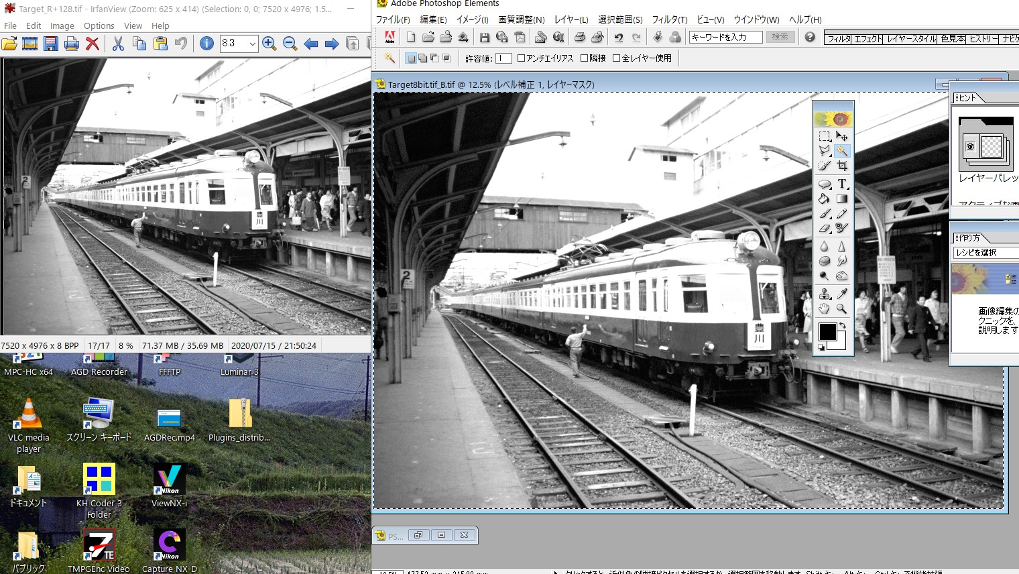The image size is (1019, 574).
Task: Open the VLC media player desktop shortcut
Action: click(29, 426)
